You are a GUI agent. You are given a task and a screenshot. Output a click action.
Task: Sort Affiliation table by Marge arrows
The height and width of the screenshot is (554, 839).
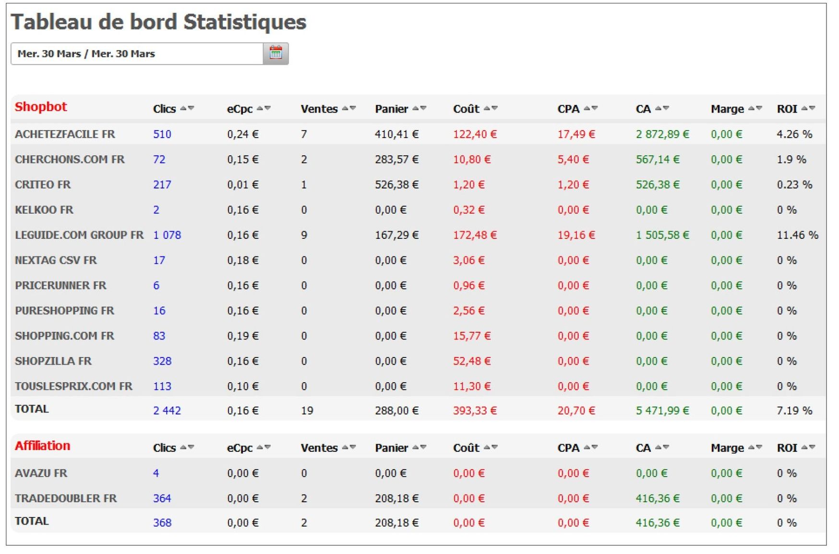click(755, 448)
